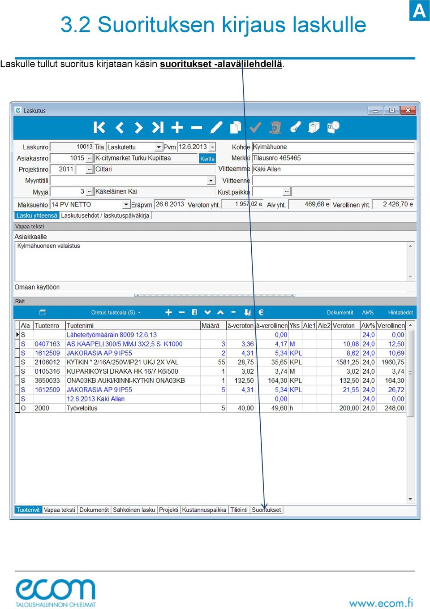This screenshot has height=609, width=430.
Task: Click the product number 0407163 cell
Action: pyautogui.click(x=49, y=344)
